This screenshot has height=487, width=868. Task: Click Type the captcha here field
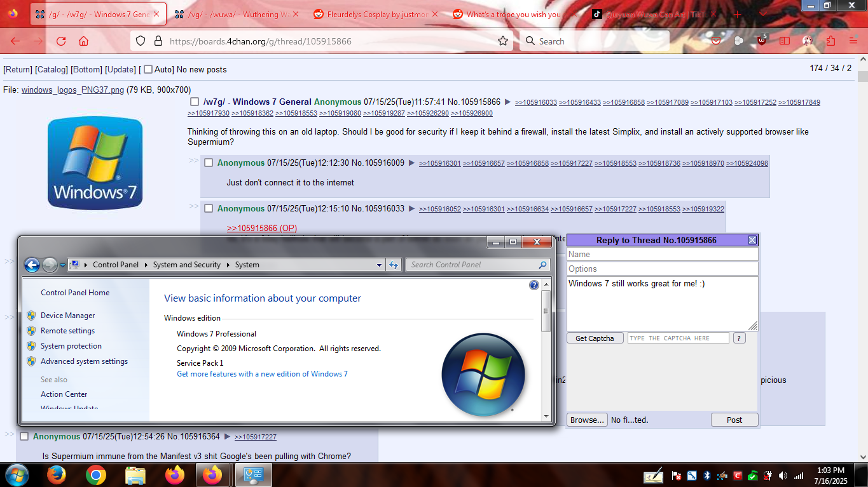[x=678, y=338]
